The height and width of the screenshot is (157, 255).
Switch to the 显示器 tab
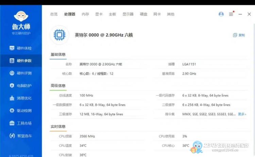[x=128, y=14]
